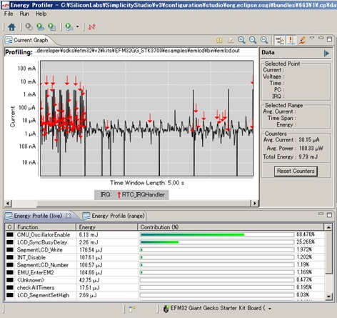Sort by the Contribution (%) column header
Screen dimensions: 337x318
coord(231,227)
